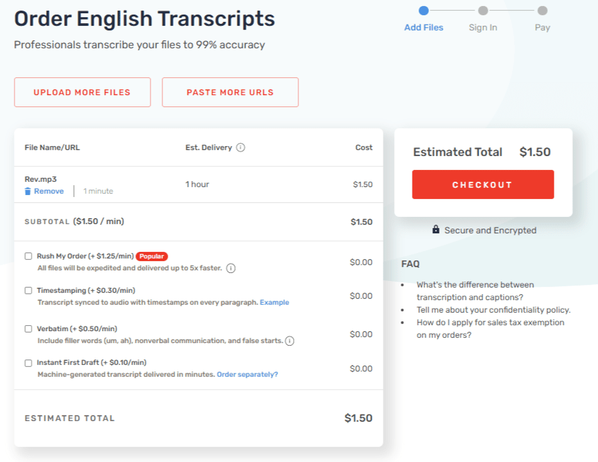Viewport: 598px width, 462px height.
Task: Click the trash icon next to Remove
Action: 28,191
